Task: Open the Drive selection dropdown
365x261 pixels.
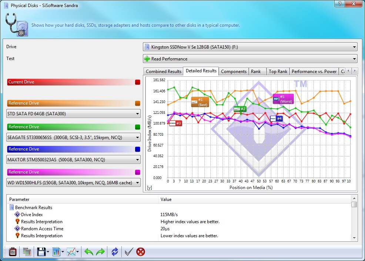Action: click(x=250, y=47)
